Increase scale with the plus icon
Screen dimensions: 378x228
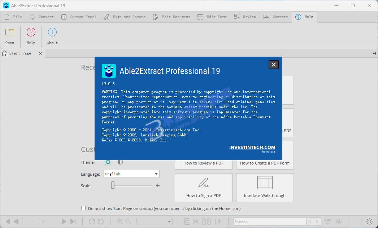158,185
